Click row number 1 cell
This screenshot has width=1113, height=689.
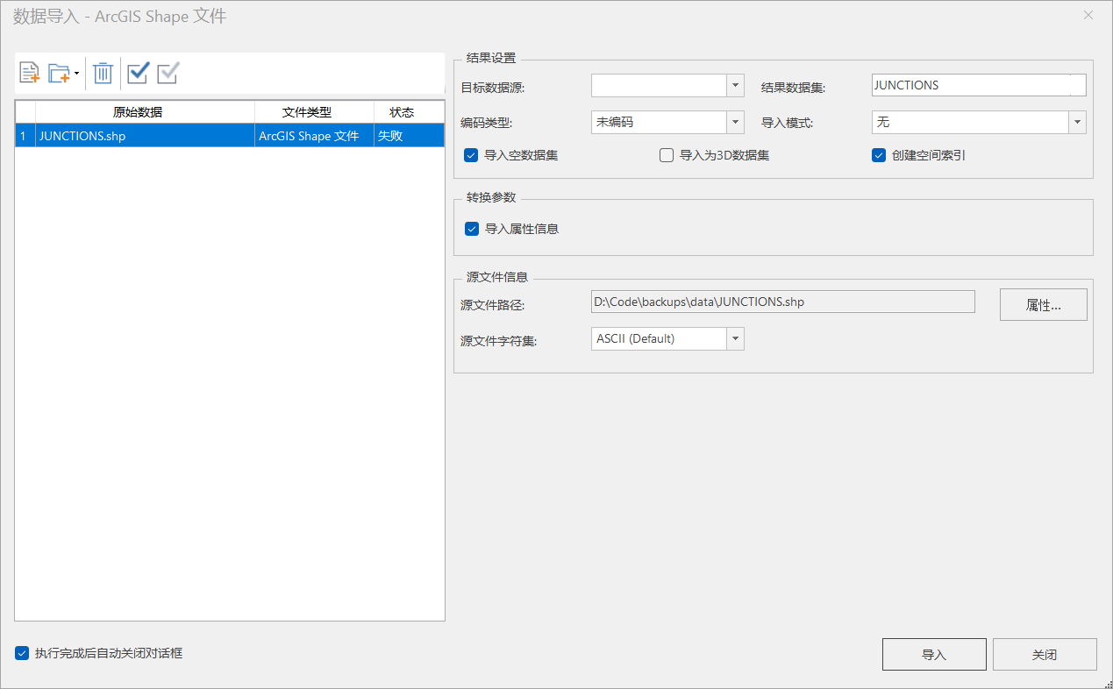(25, 136)
